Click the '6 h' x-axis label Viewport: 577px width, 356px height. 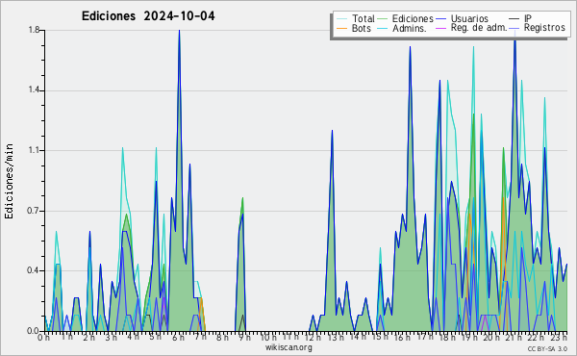[179, 337]
